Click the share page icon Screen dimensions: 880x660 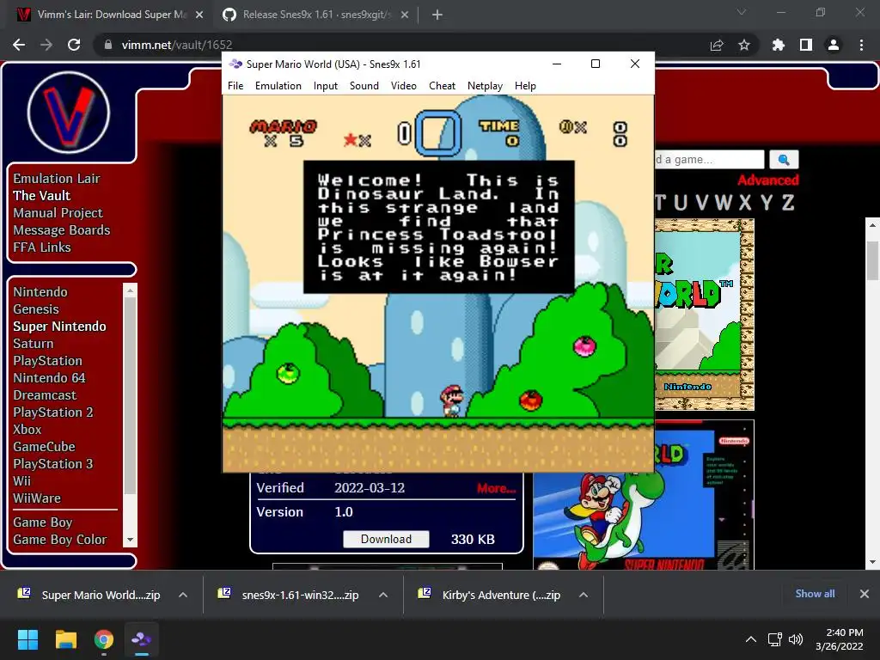point(717,45)
